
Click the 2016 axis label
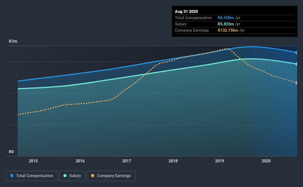80,161
